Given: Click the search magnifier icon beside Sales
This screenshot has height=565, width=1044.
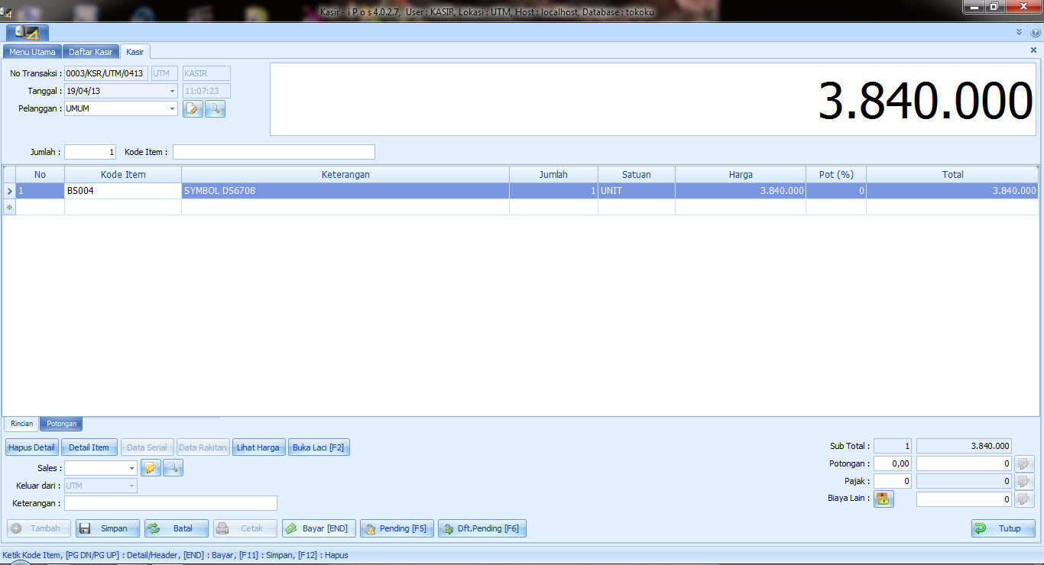Looking at the screenshot, I should pyautogui.click(x=173, y=468).
